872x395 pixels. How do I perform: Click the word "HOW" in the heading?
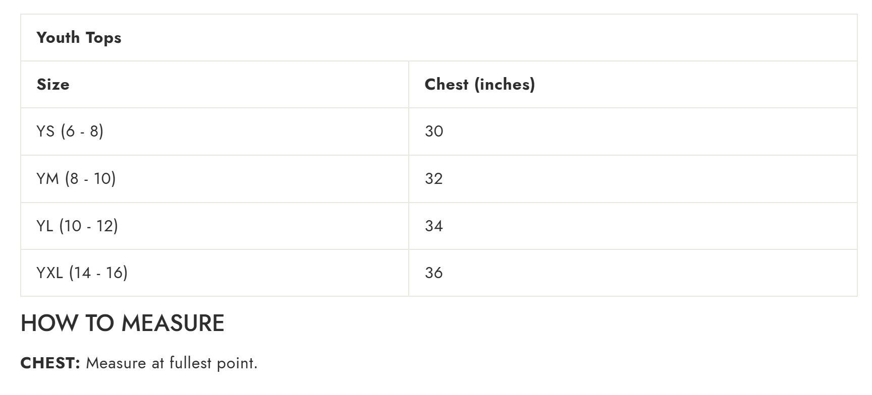pos(49,323)
